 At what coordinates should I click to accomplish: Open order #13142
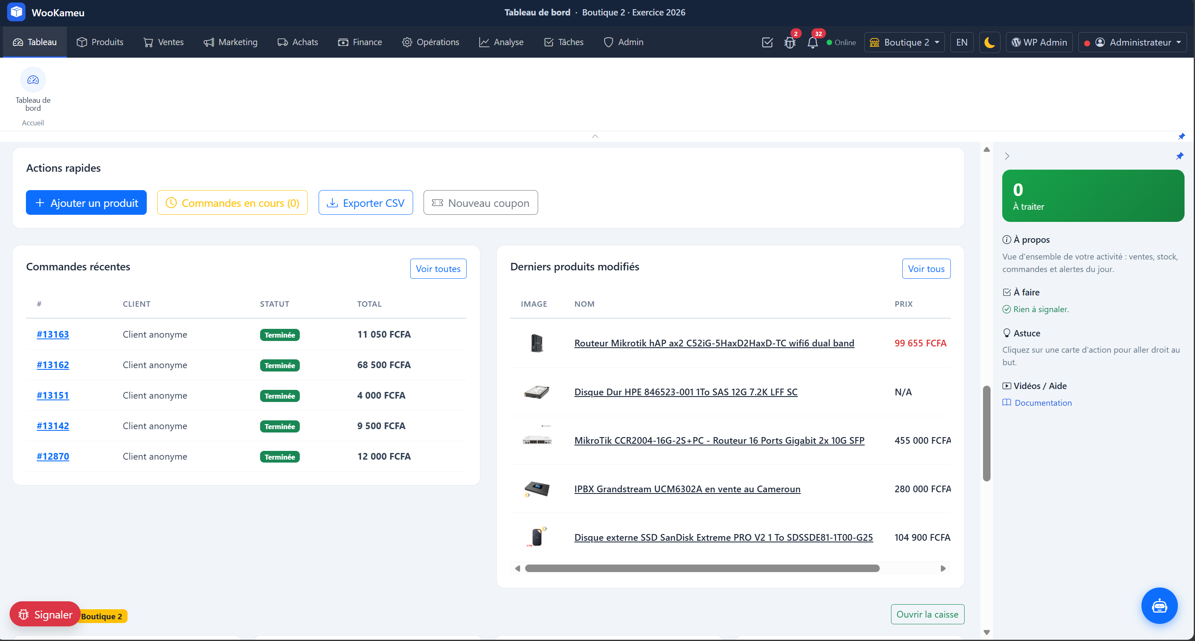pos(53,426)
